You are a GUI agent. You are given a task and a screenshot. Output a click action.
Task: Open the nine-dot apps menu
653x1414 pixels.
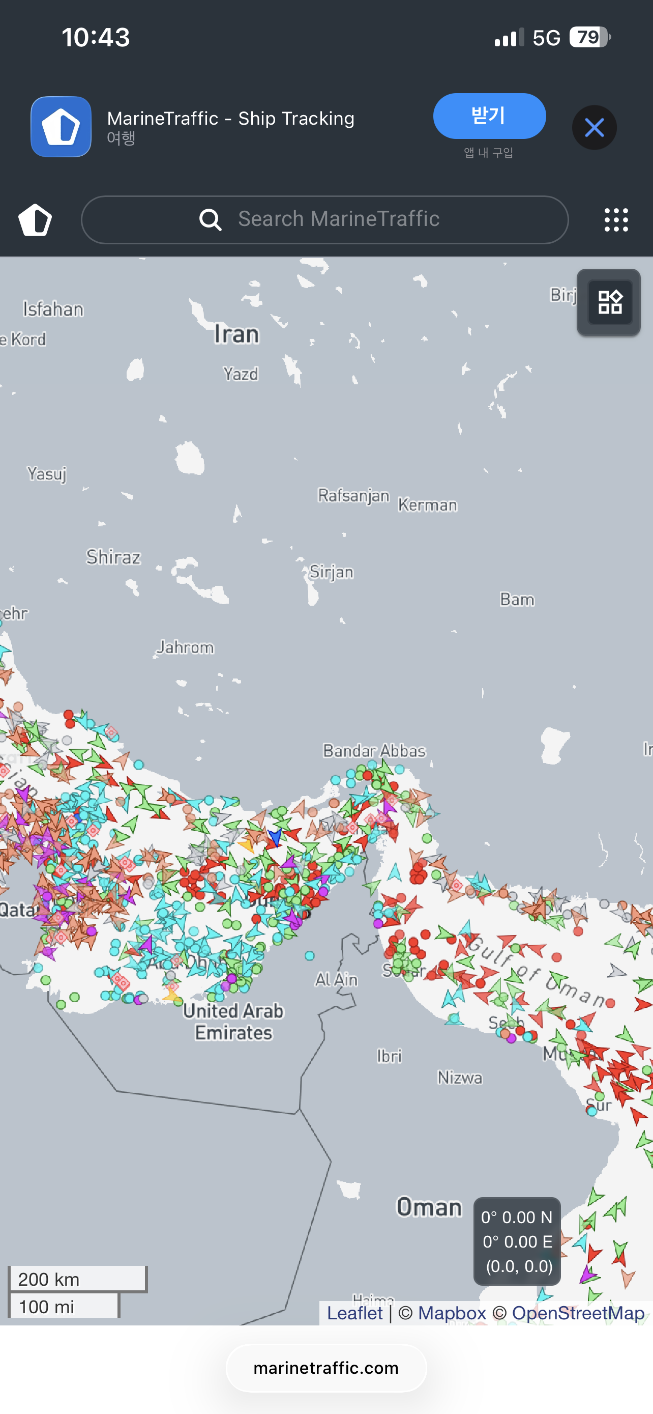616,220
